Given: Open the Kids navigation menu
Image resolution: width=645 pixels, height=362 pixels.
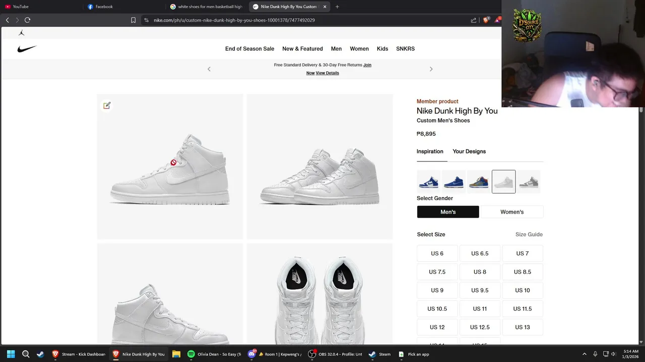Looking at the screenshot, I should tap(382, 49).
